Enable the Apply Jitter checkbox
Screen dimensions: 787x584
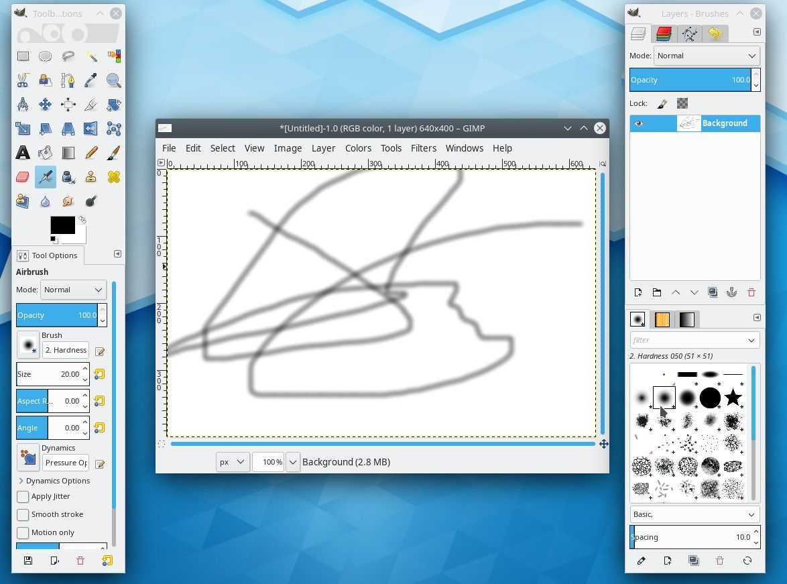coord(23,497)
